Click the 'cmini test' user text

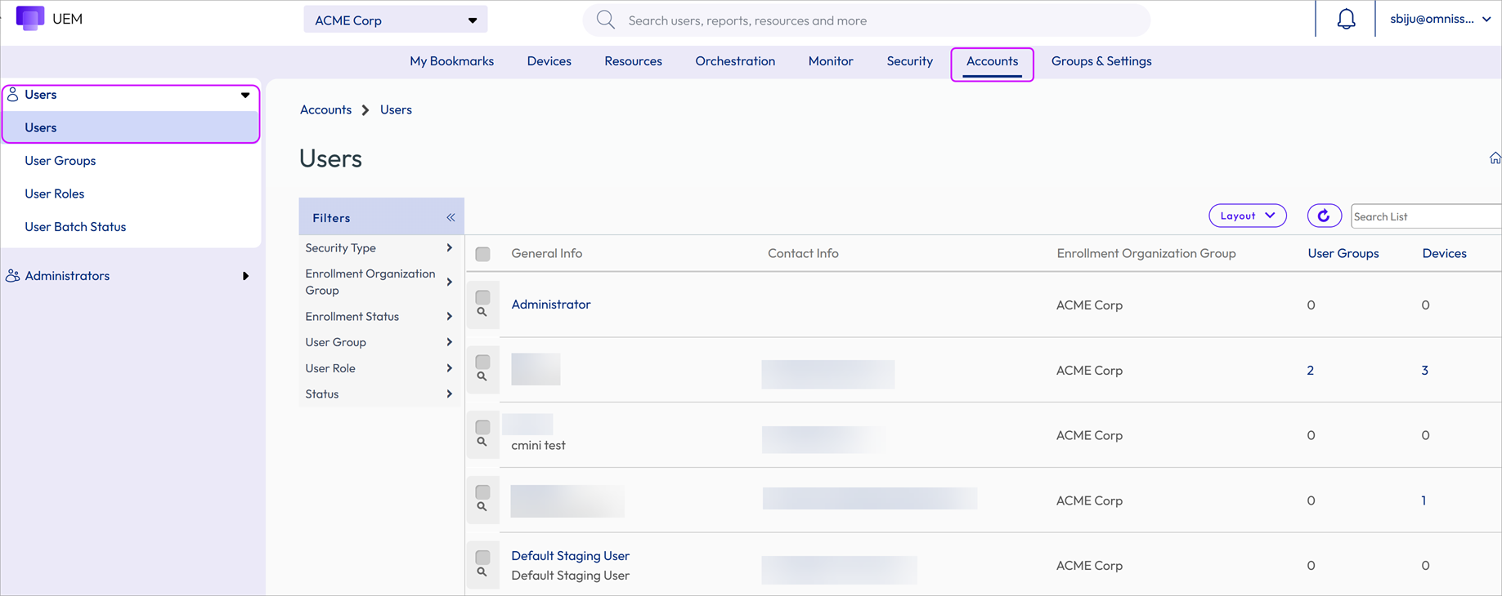click(538, 445)
